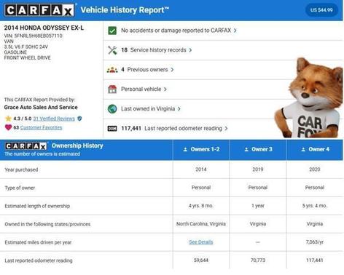Click the globe icon for Last owned in Virginia
This screenshot has height=275, width=344.
tap(112, 109)
